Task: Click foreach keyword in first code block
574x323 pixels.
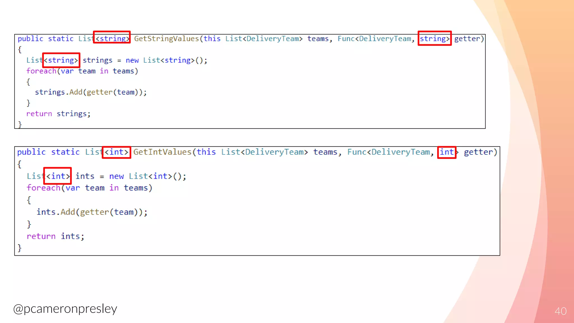Action: coord(41,71)
